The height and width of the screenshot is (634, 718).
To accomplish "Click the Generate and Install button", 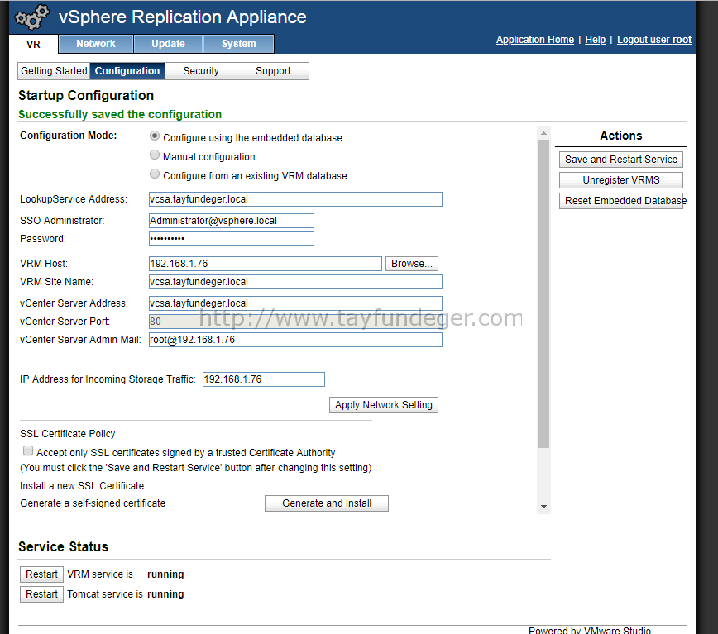I will [327, 503].
